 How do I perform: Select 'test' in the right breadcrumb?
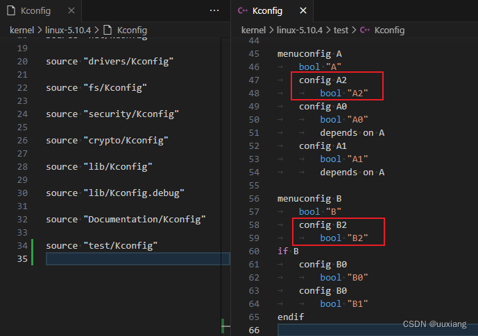(x=341, y=30)
